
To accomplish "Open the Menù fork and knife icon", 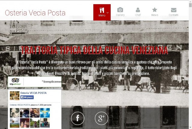I will (x=102, y=10).
